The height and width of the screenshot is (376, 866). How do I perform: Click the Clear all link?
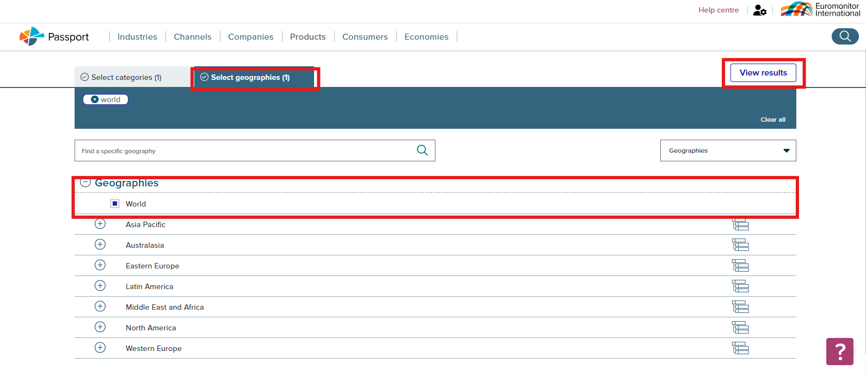coord(772,120)
